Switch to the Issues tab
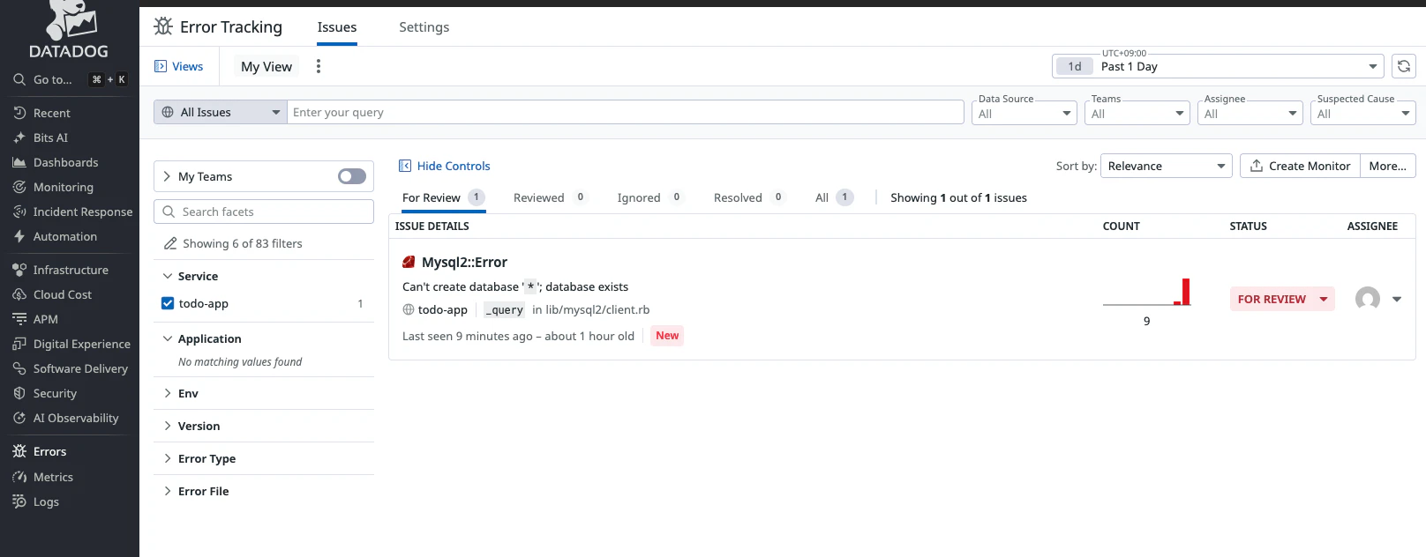 tap(337, 27)
